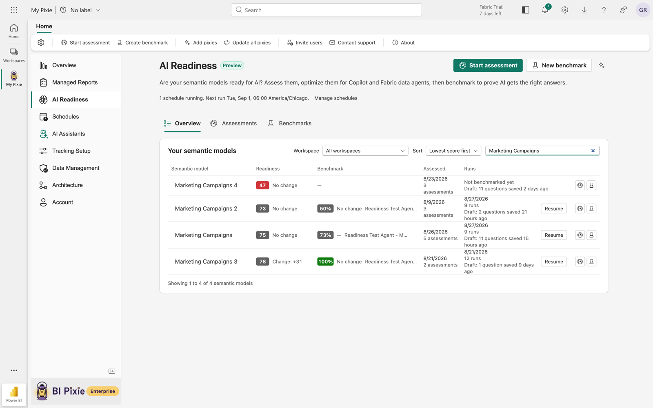Screen dimensions: 653x408
Task: Open the notifications bell
Action: coord(545,10)
